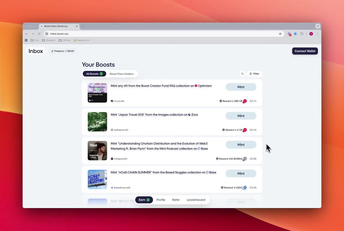Open the basednoun.eth creator profile
This screenshot has width=344, height=231.
point(120,188)
